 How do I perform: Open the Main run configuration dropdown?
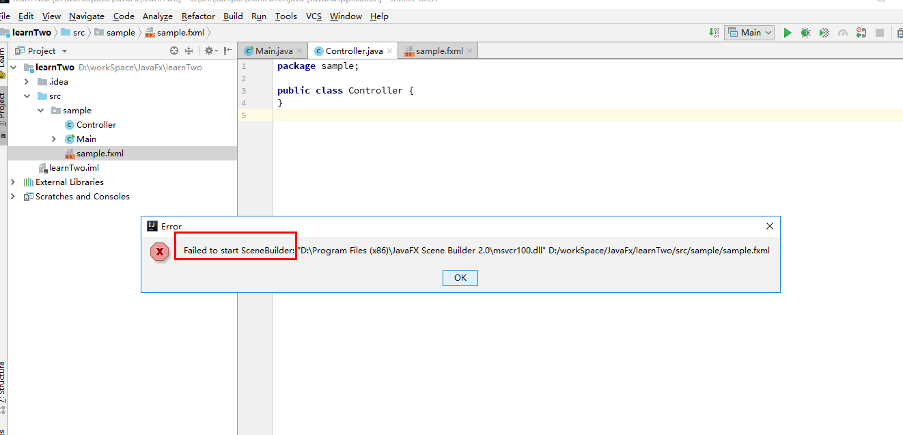pos(749,32)
